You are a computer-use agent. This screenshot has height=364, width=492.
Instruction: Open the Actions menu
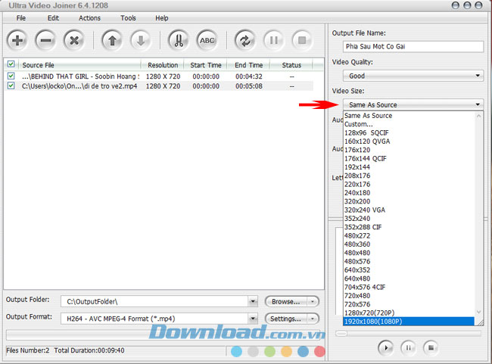click(89, 17)
